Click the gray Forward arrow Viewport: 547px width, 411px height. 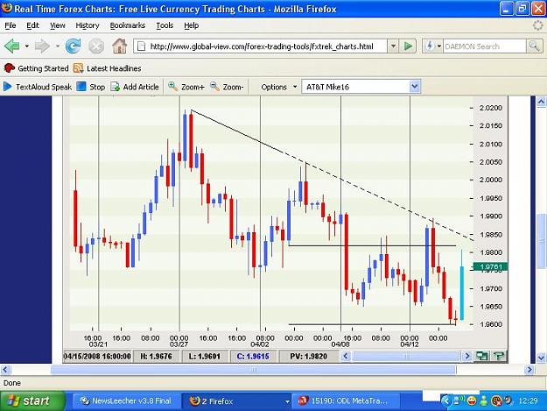pos(42,46)
